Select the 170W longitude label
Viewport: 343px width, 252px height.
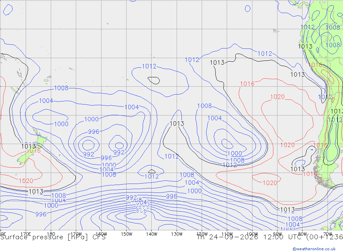(76, 234)
